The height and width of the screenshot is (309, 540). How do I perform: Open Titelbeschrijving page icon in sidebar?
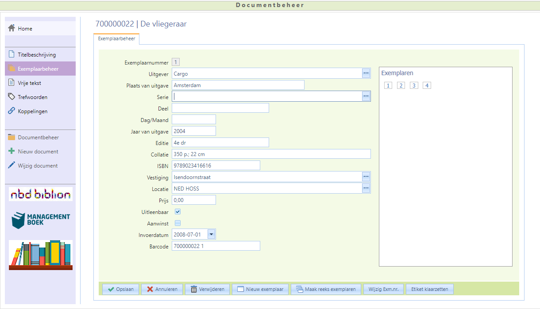point(12,54)
